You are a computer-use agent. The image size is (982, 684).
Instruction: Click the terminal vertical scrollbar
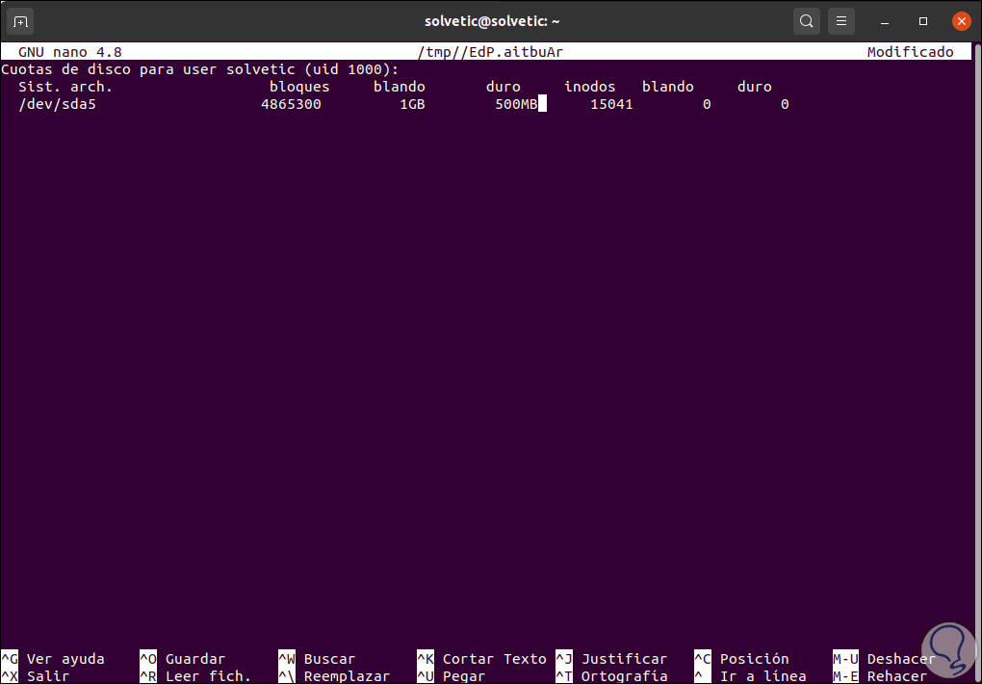(x=977, y=362)
